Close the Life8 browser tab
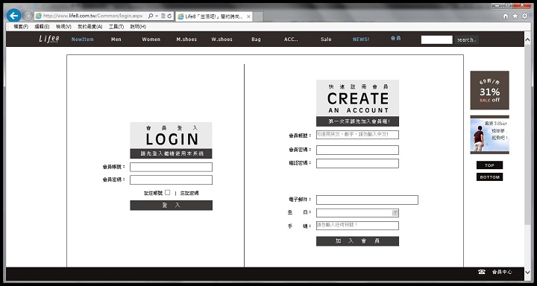537x286 pixels. pos(248,16)
